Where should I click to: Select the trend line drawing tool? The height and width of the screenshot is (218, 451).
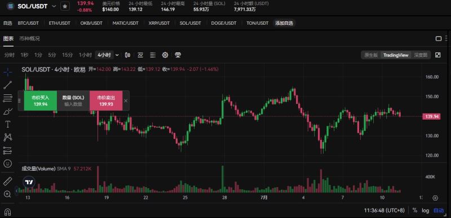(8, 85)
